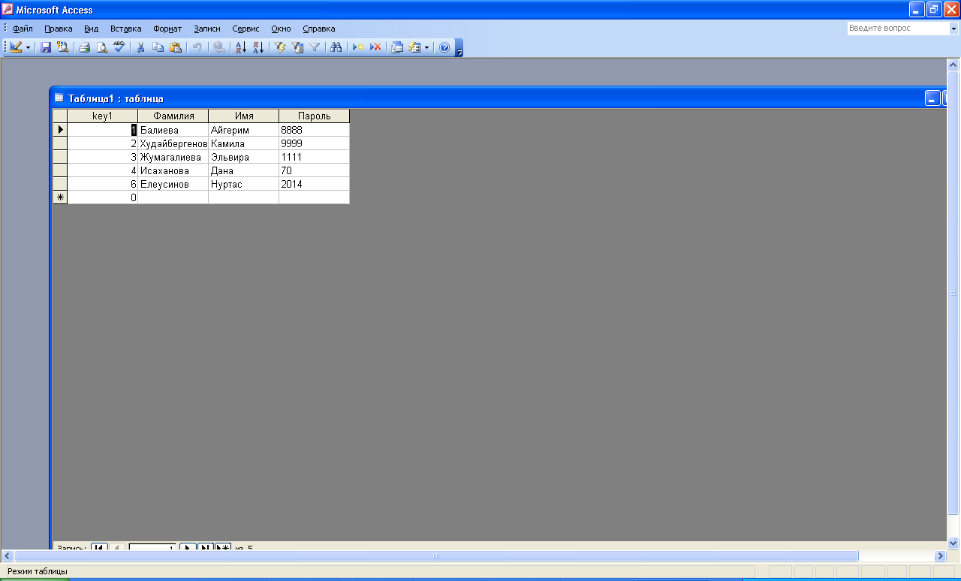961x581 pixels.
Task: Open print preview from the toolbar
Action: pos(102,47)
